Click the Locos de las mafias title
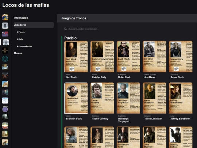Viewport: 197px width, 148px height. pyautogui.click(x=26, y=5)
